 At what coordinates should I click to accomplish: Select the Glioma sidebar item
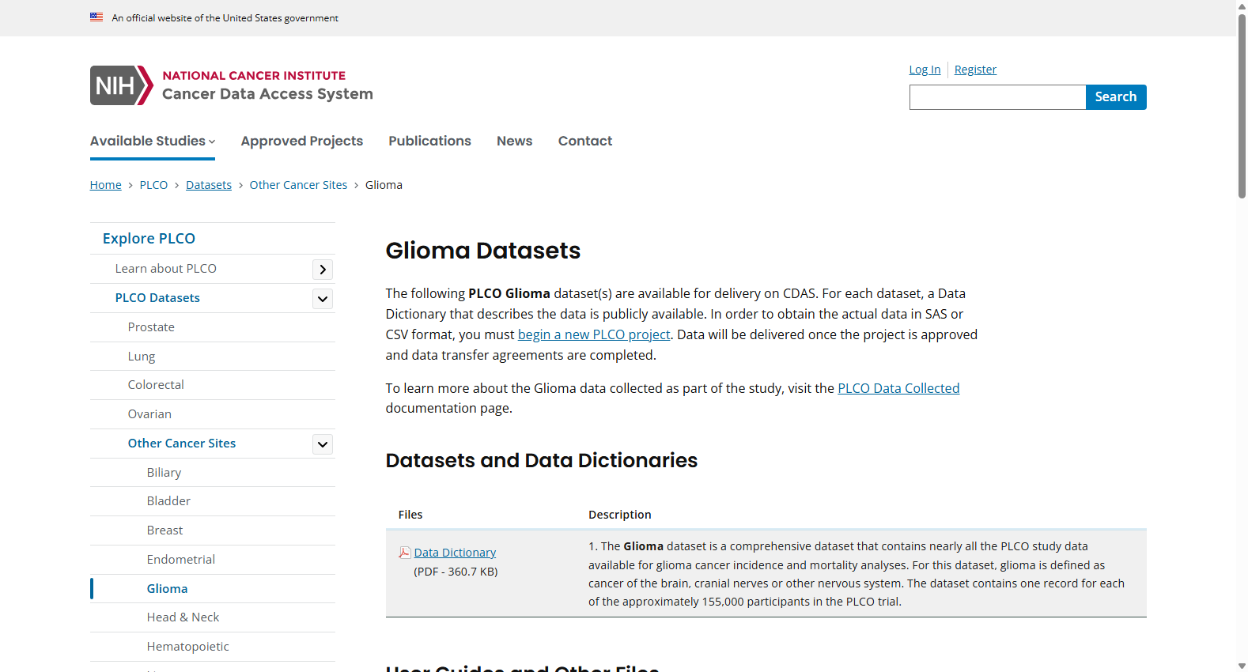[x=168, y=589]
